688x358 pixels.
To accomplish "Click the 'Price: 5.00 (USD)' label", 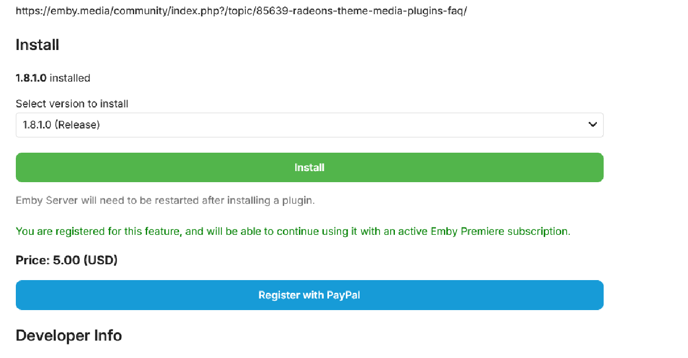I will (66, 260).
